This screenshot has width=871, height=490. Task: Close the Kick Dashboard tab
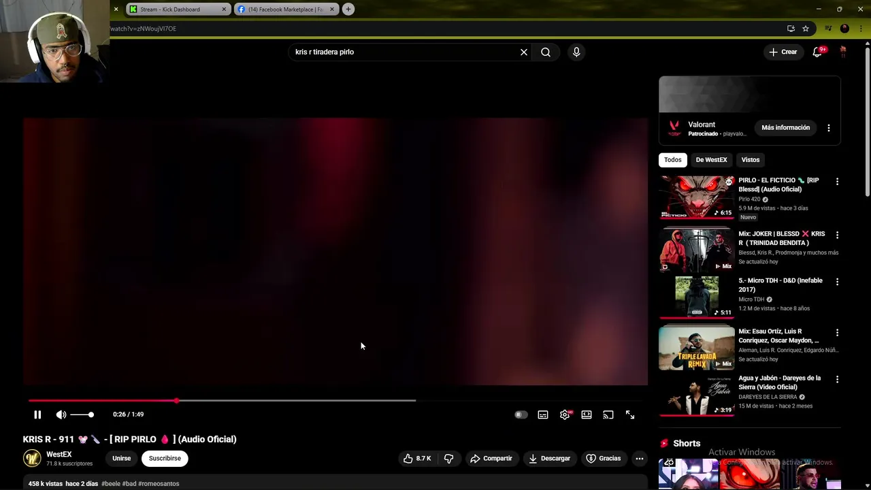click(x=224, y=10)
